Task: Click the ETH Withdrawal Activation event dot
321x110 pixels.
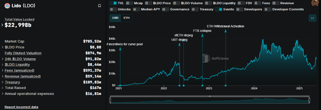Action: coord(226,86)
